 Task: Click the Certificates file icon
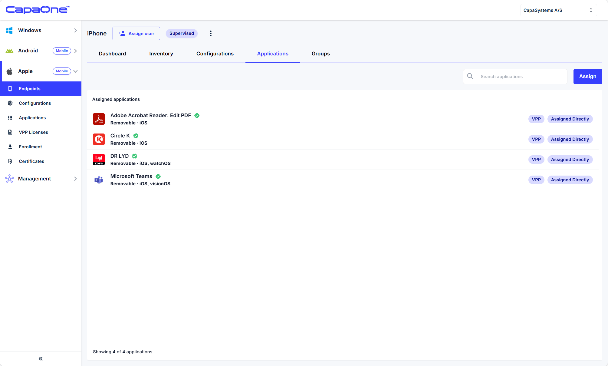point(10,161)
